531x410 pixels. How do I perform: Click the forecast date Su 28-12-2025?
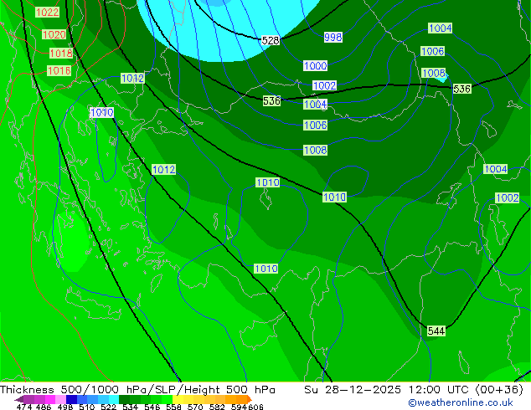[x=353, y=389]
